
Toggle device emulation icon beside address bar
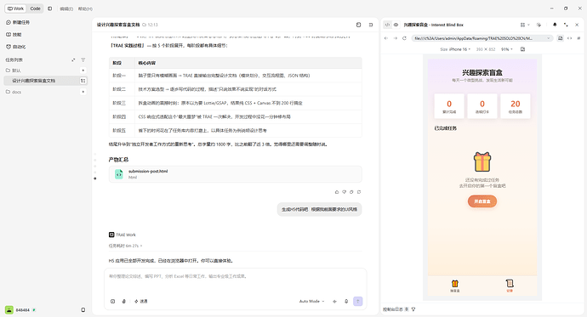coord(561,38)
